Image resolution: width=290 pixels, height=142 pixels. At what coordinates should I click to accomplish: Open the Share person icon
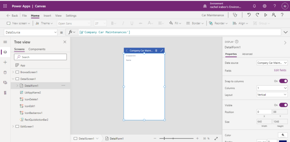pyautogui.click(x=274, y=15)
